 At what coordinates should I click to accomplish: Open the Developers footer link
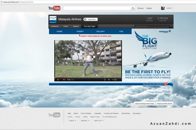click(x=137, y=113)
